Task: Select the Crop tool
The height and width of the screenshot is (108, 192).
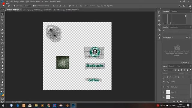Action: tap(2, 27)
